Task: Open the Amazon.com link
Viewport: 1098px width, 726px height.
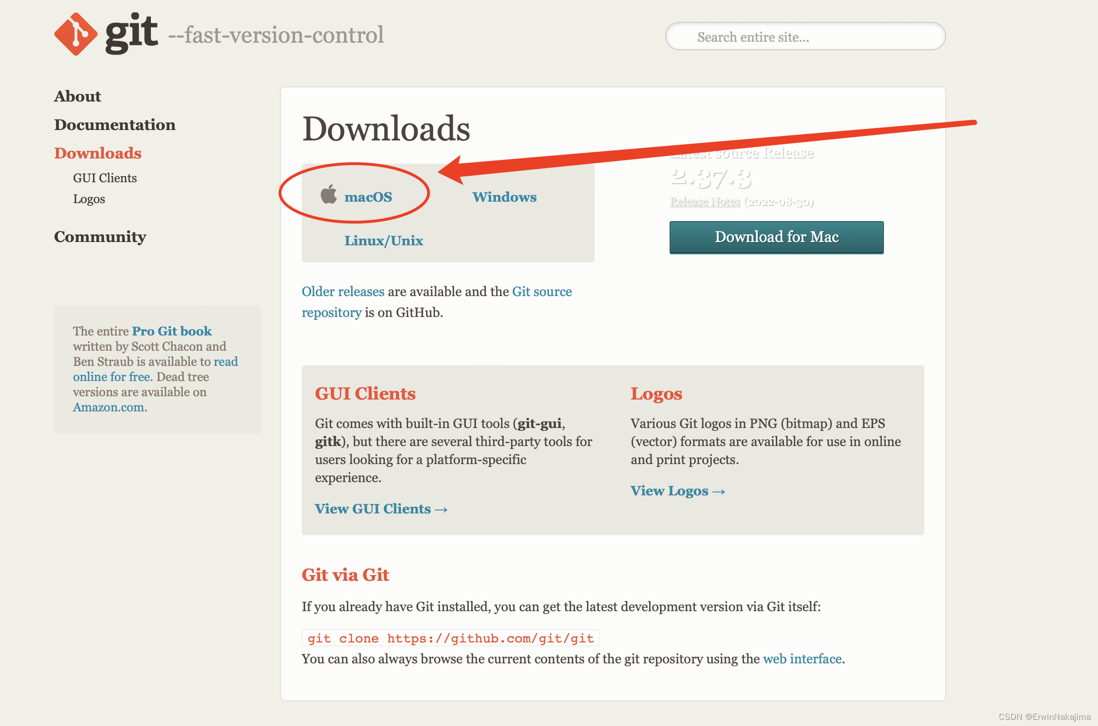Action: [x=109, y=408]
